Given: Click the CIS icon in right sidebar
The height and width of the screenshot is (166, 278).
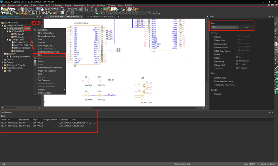Looking at the screenshot, I should tap(276, 45).
